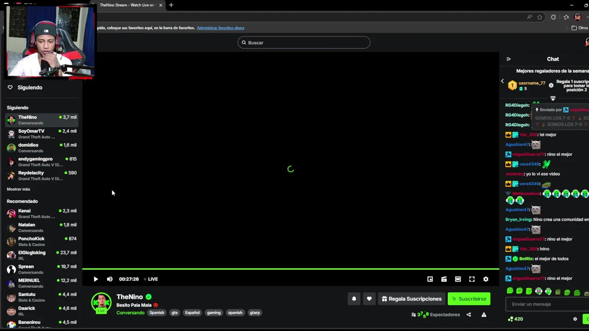
Task: Play the stream with the play button
Action: pos(96,279)
